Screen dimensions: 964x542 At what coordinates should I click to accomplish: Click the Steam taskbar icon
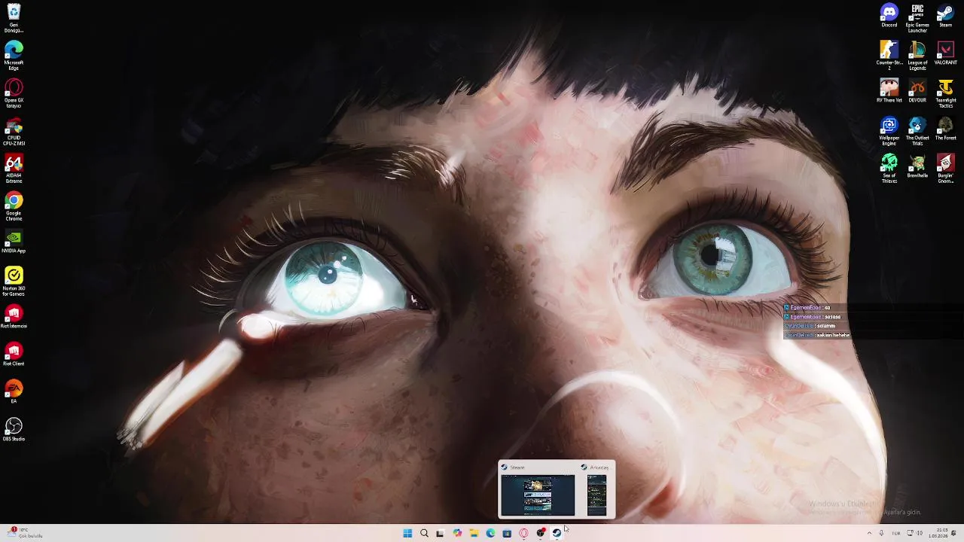pos(557,533)
